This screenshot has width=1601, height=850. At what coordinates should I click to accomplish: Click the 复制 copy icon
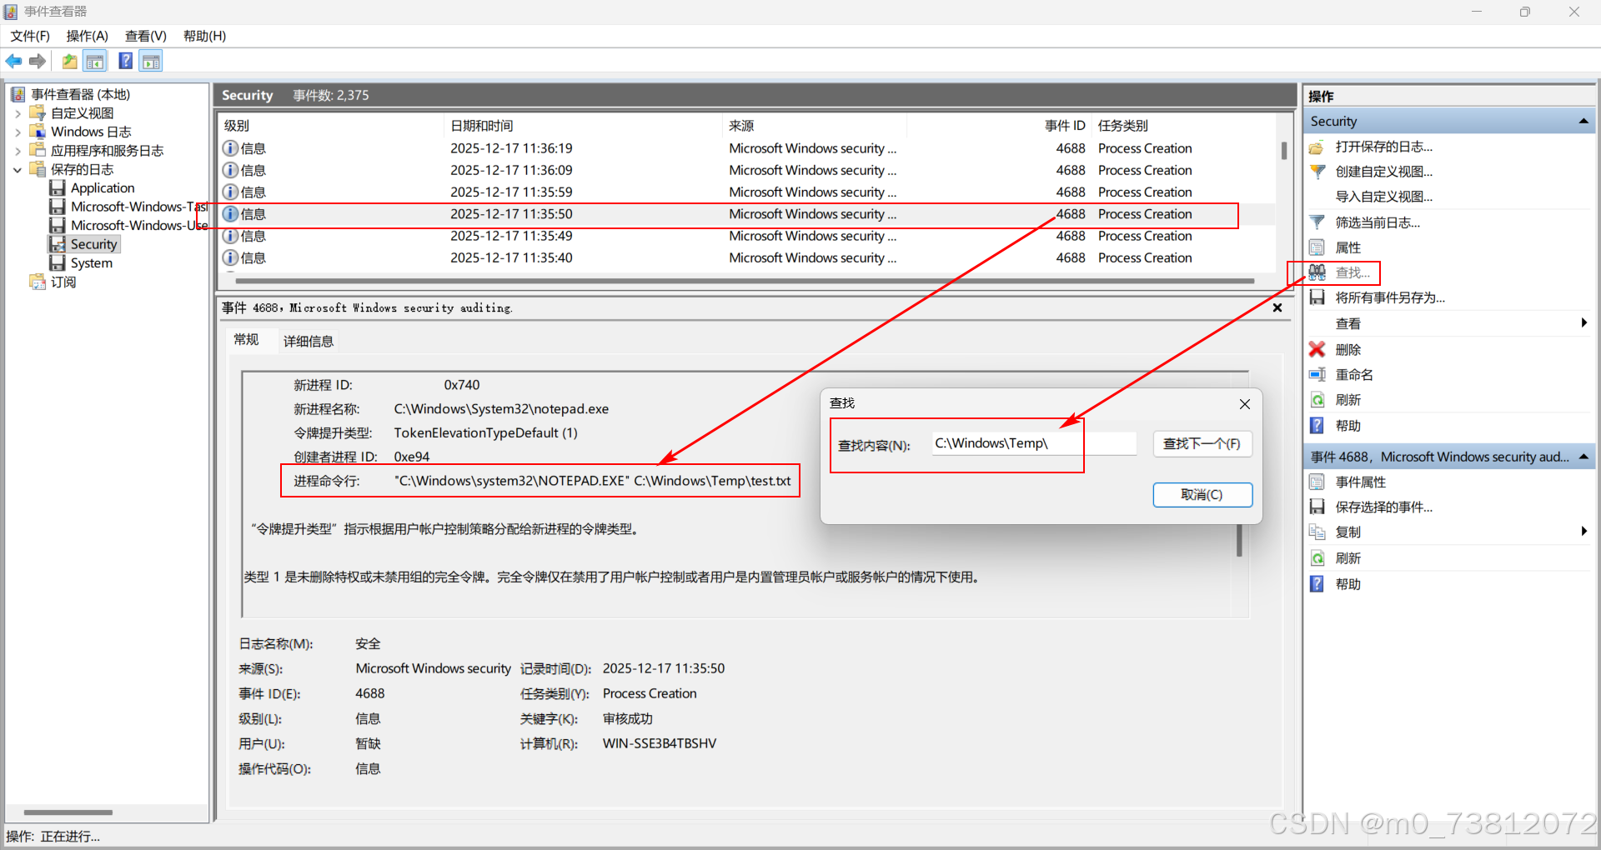[x=1317, y=532]
